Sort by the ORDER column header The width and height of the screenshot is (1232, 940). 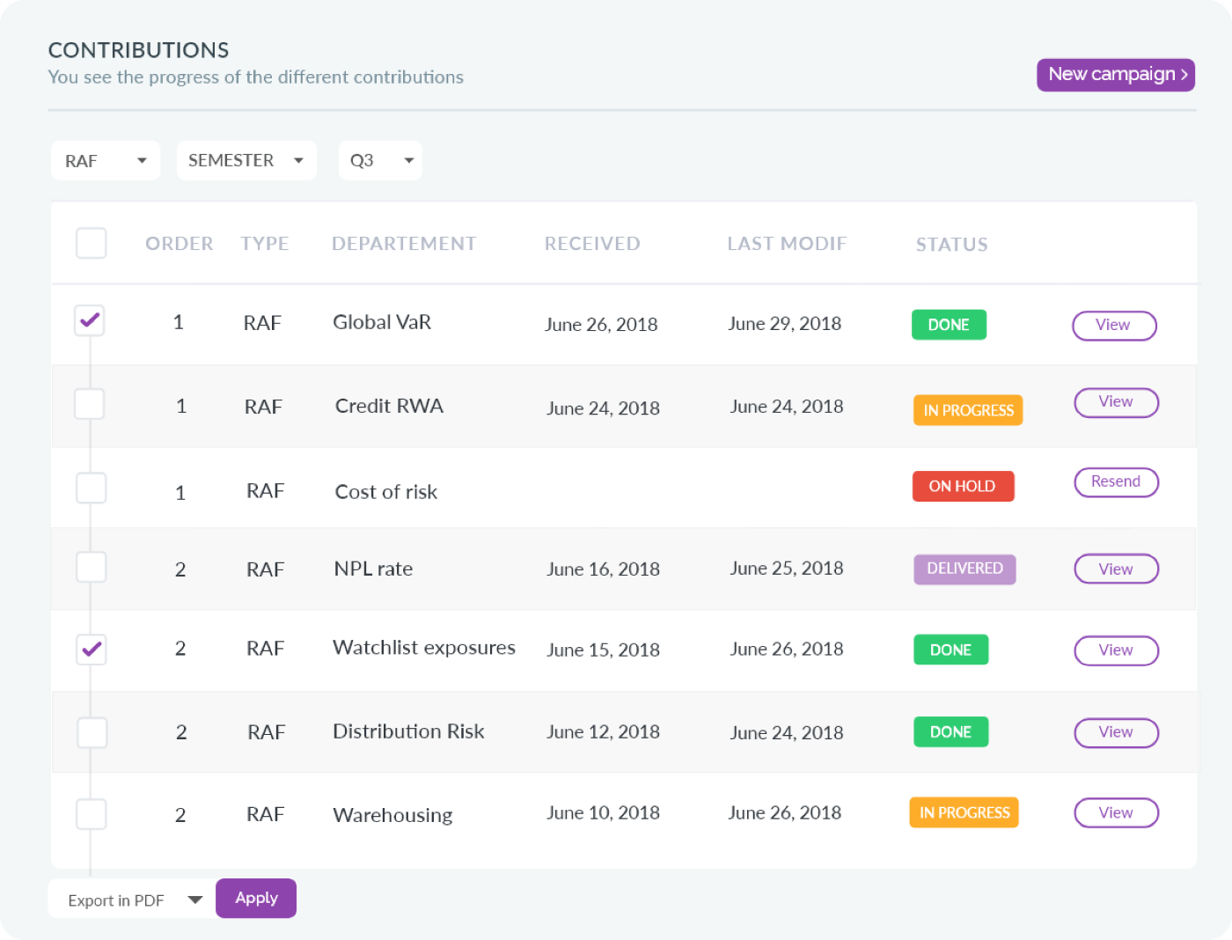coord(180,244)
